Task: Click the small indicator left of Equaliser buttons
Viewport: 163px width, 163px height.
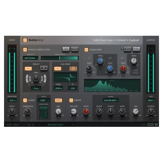Action: point(121,50)
